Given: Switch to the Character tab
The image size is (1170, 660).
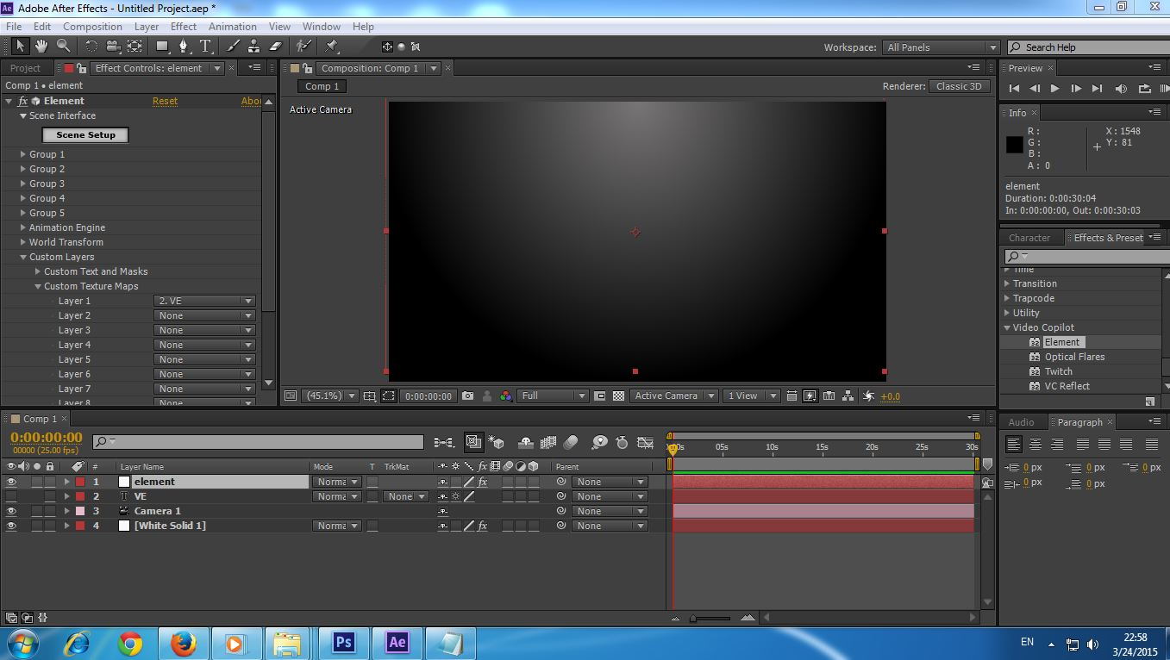Looking at the screenshot, I should 1029,238.
